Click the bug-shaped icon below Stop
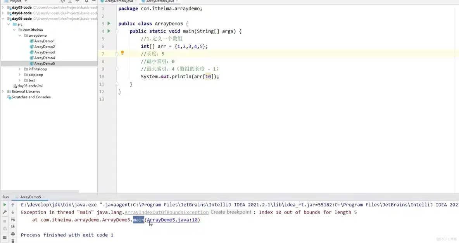The height and width of the screenshot is (243, 459). 5,229
